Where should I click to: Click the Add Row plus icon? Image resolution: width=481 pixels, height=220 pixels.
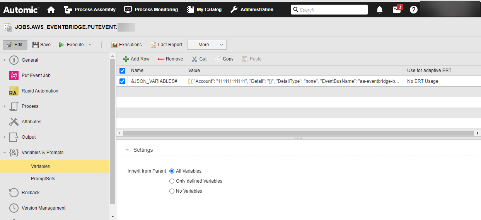coord(126,59)
